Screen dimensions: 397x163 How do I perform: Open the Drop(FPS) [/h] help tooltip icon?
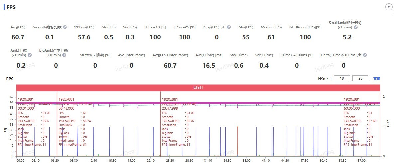229,27
